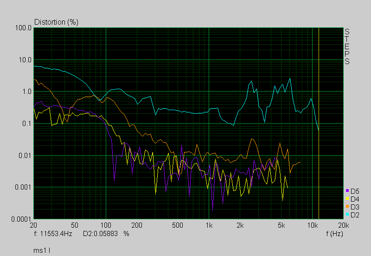371x256 pixels.
Task: Click the 100 x-axis tick label
Action: [106, 225]
